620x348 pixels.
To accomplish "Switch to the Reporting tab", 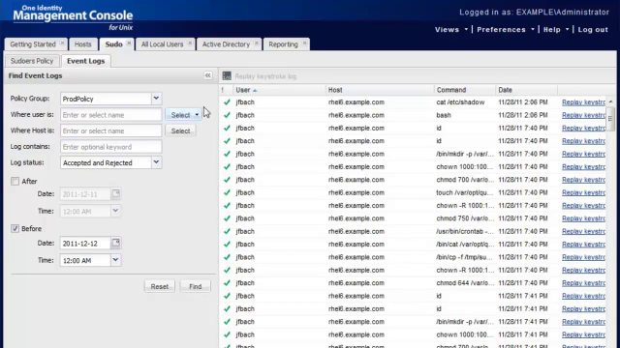I will tap(283, 44).
